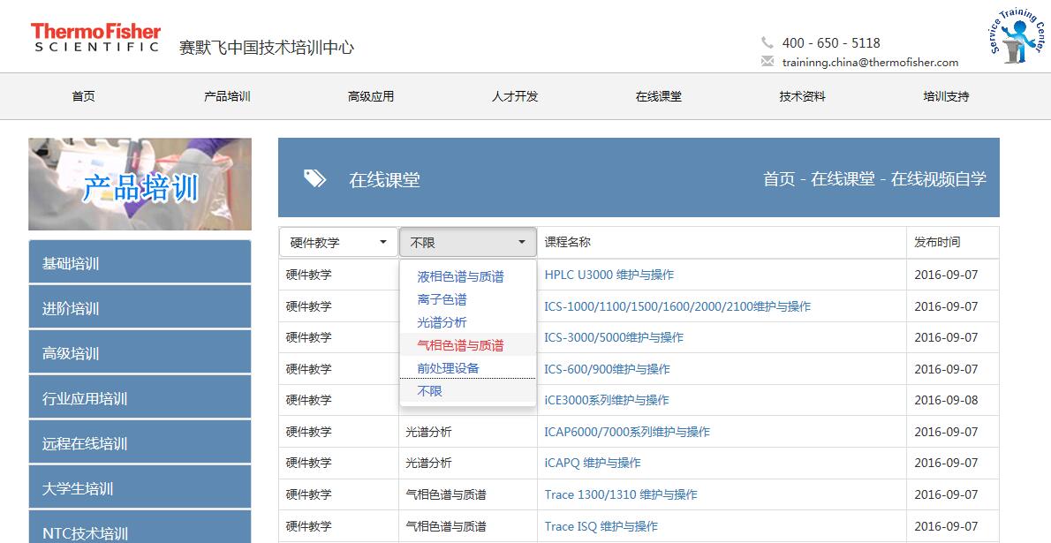Image resolution: width=1051 pixels, height=543 pixels.
Task: Click the 赛默飞中国技术培训中心 title text
Action: (x=266, y=48)
